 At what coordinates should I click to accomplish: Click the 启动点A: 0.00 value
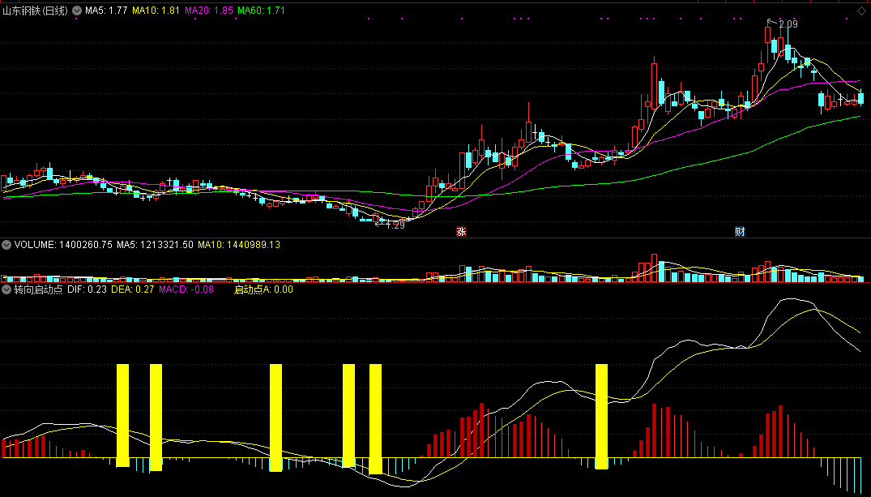[263, 289]
